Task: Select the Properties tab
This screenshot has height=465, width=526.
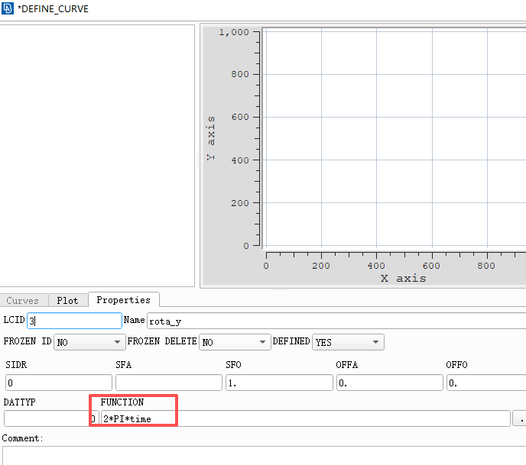Action: [x=123, y=300]
